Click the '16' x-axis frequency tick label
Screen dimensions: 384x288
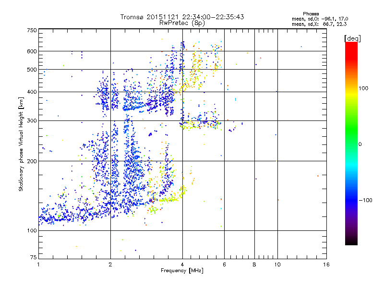tap(326, 264)
